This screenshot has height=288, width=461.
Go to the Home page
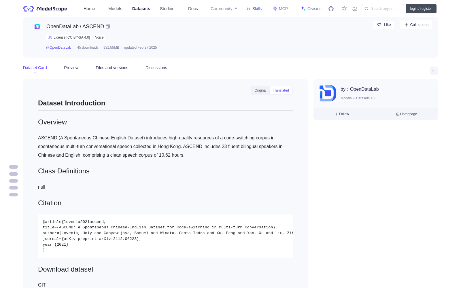click(x=89, y=9)
